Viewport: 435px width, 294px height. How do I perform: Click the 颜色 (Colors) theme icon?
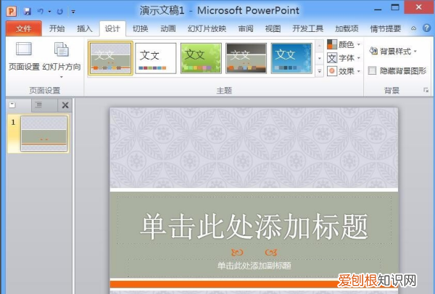332,44
